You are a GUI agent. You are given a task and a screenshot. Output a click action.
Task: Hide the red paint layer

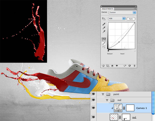(x=93, y=117)
